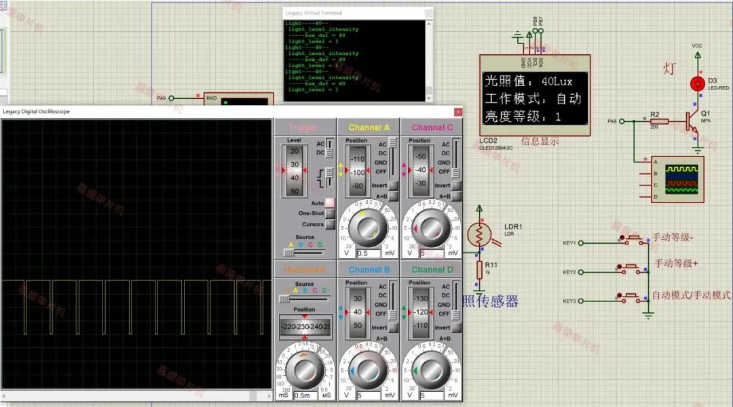This screenshot has height=407, width=733.
Task: Click Channel C voltage value field
Action: pyautogui.click(x=432, y=254)
